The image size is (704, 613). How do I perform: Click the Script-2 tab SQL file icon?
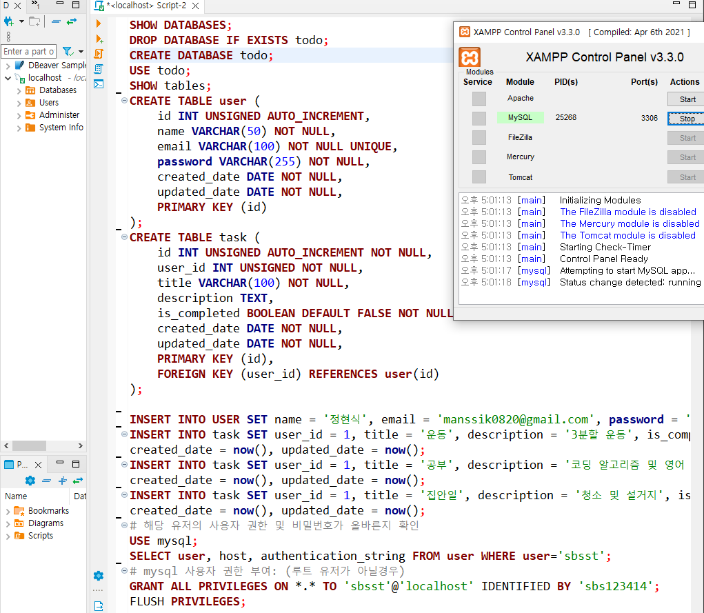click(x=99, y=6)
